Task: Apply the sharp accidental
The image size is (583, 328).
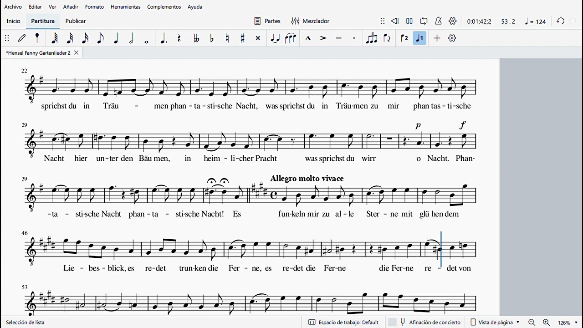Action: (x=242, y=38)
